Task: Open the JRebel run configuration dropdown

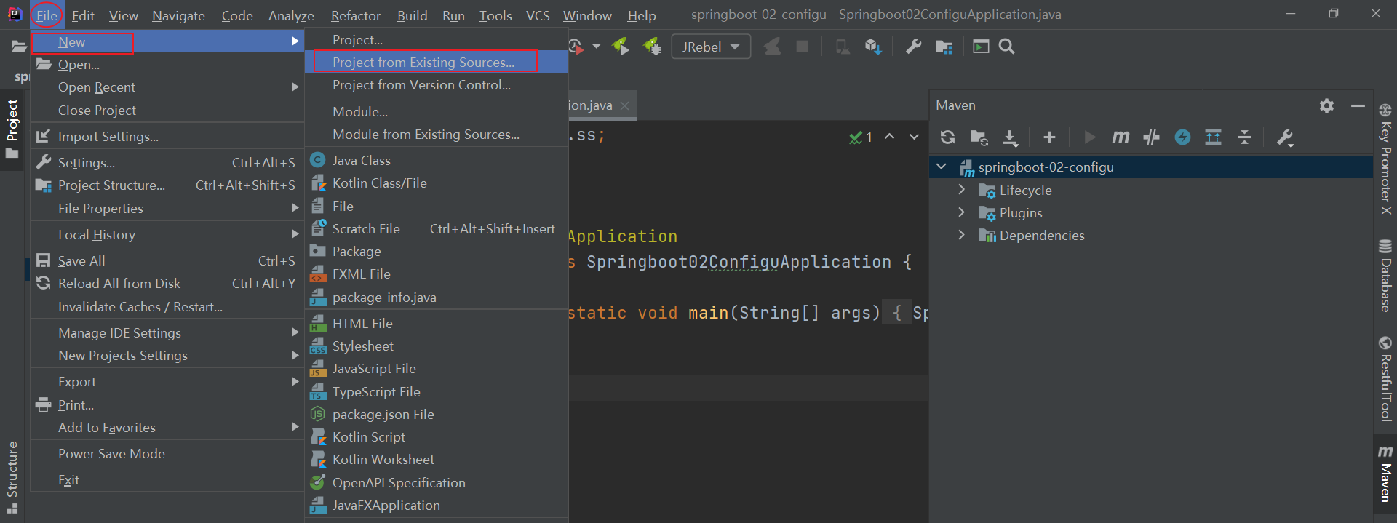Action: 711,47
